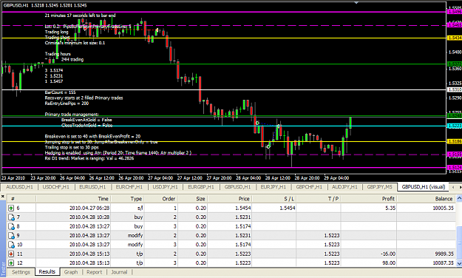Click the T/P value 1.5223 in row 9
Viewport: 462px width, 278px height.
point(332,236)
